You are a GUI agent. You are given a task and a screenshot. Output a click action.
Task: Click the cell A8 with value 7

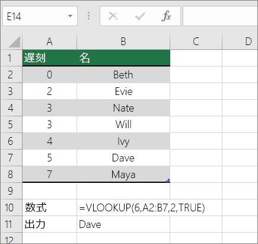49,175
